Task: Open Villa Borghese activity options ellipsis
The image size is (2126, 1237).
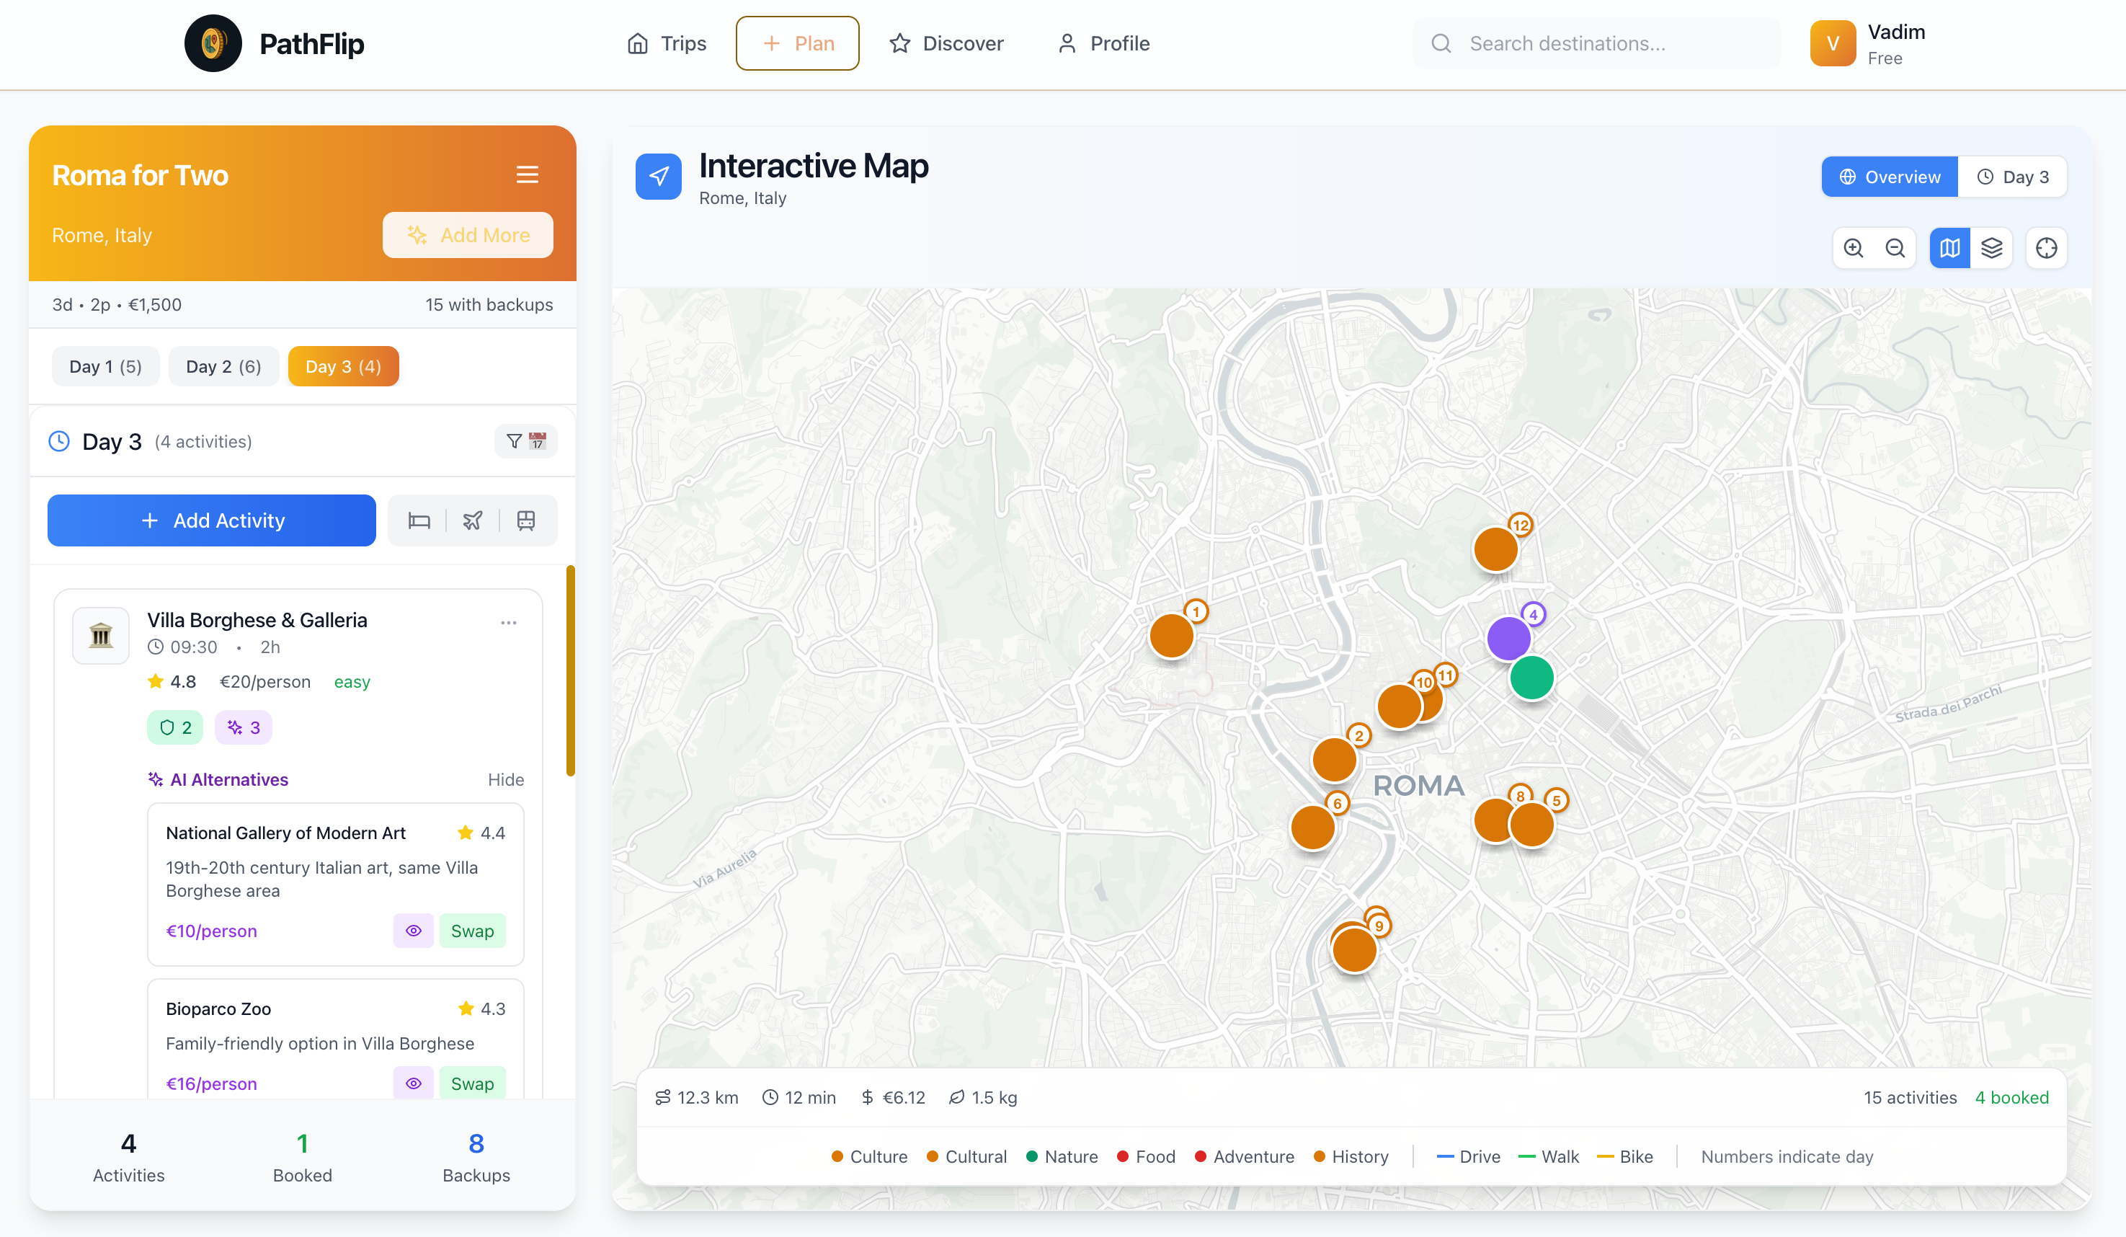Action: 509,623
